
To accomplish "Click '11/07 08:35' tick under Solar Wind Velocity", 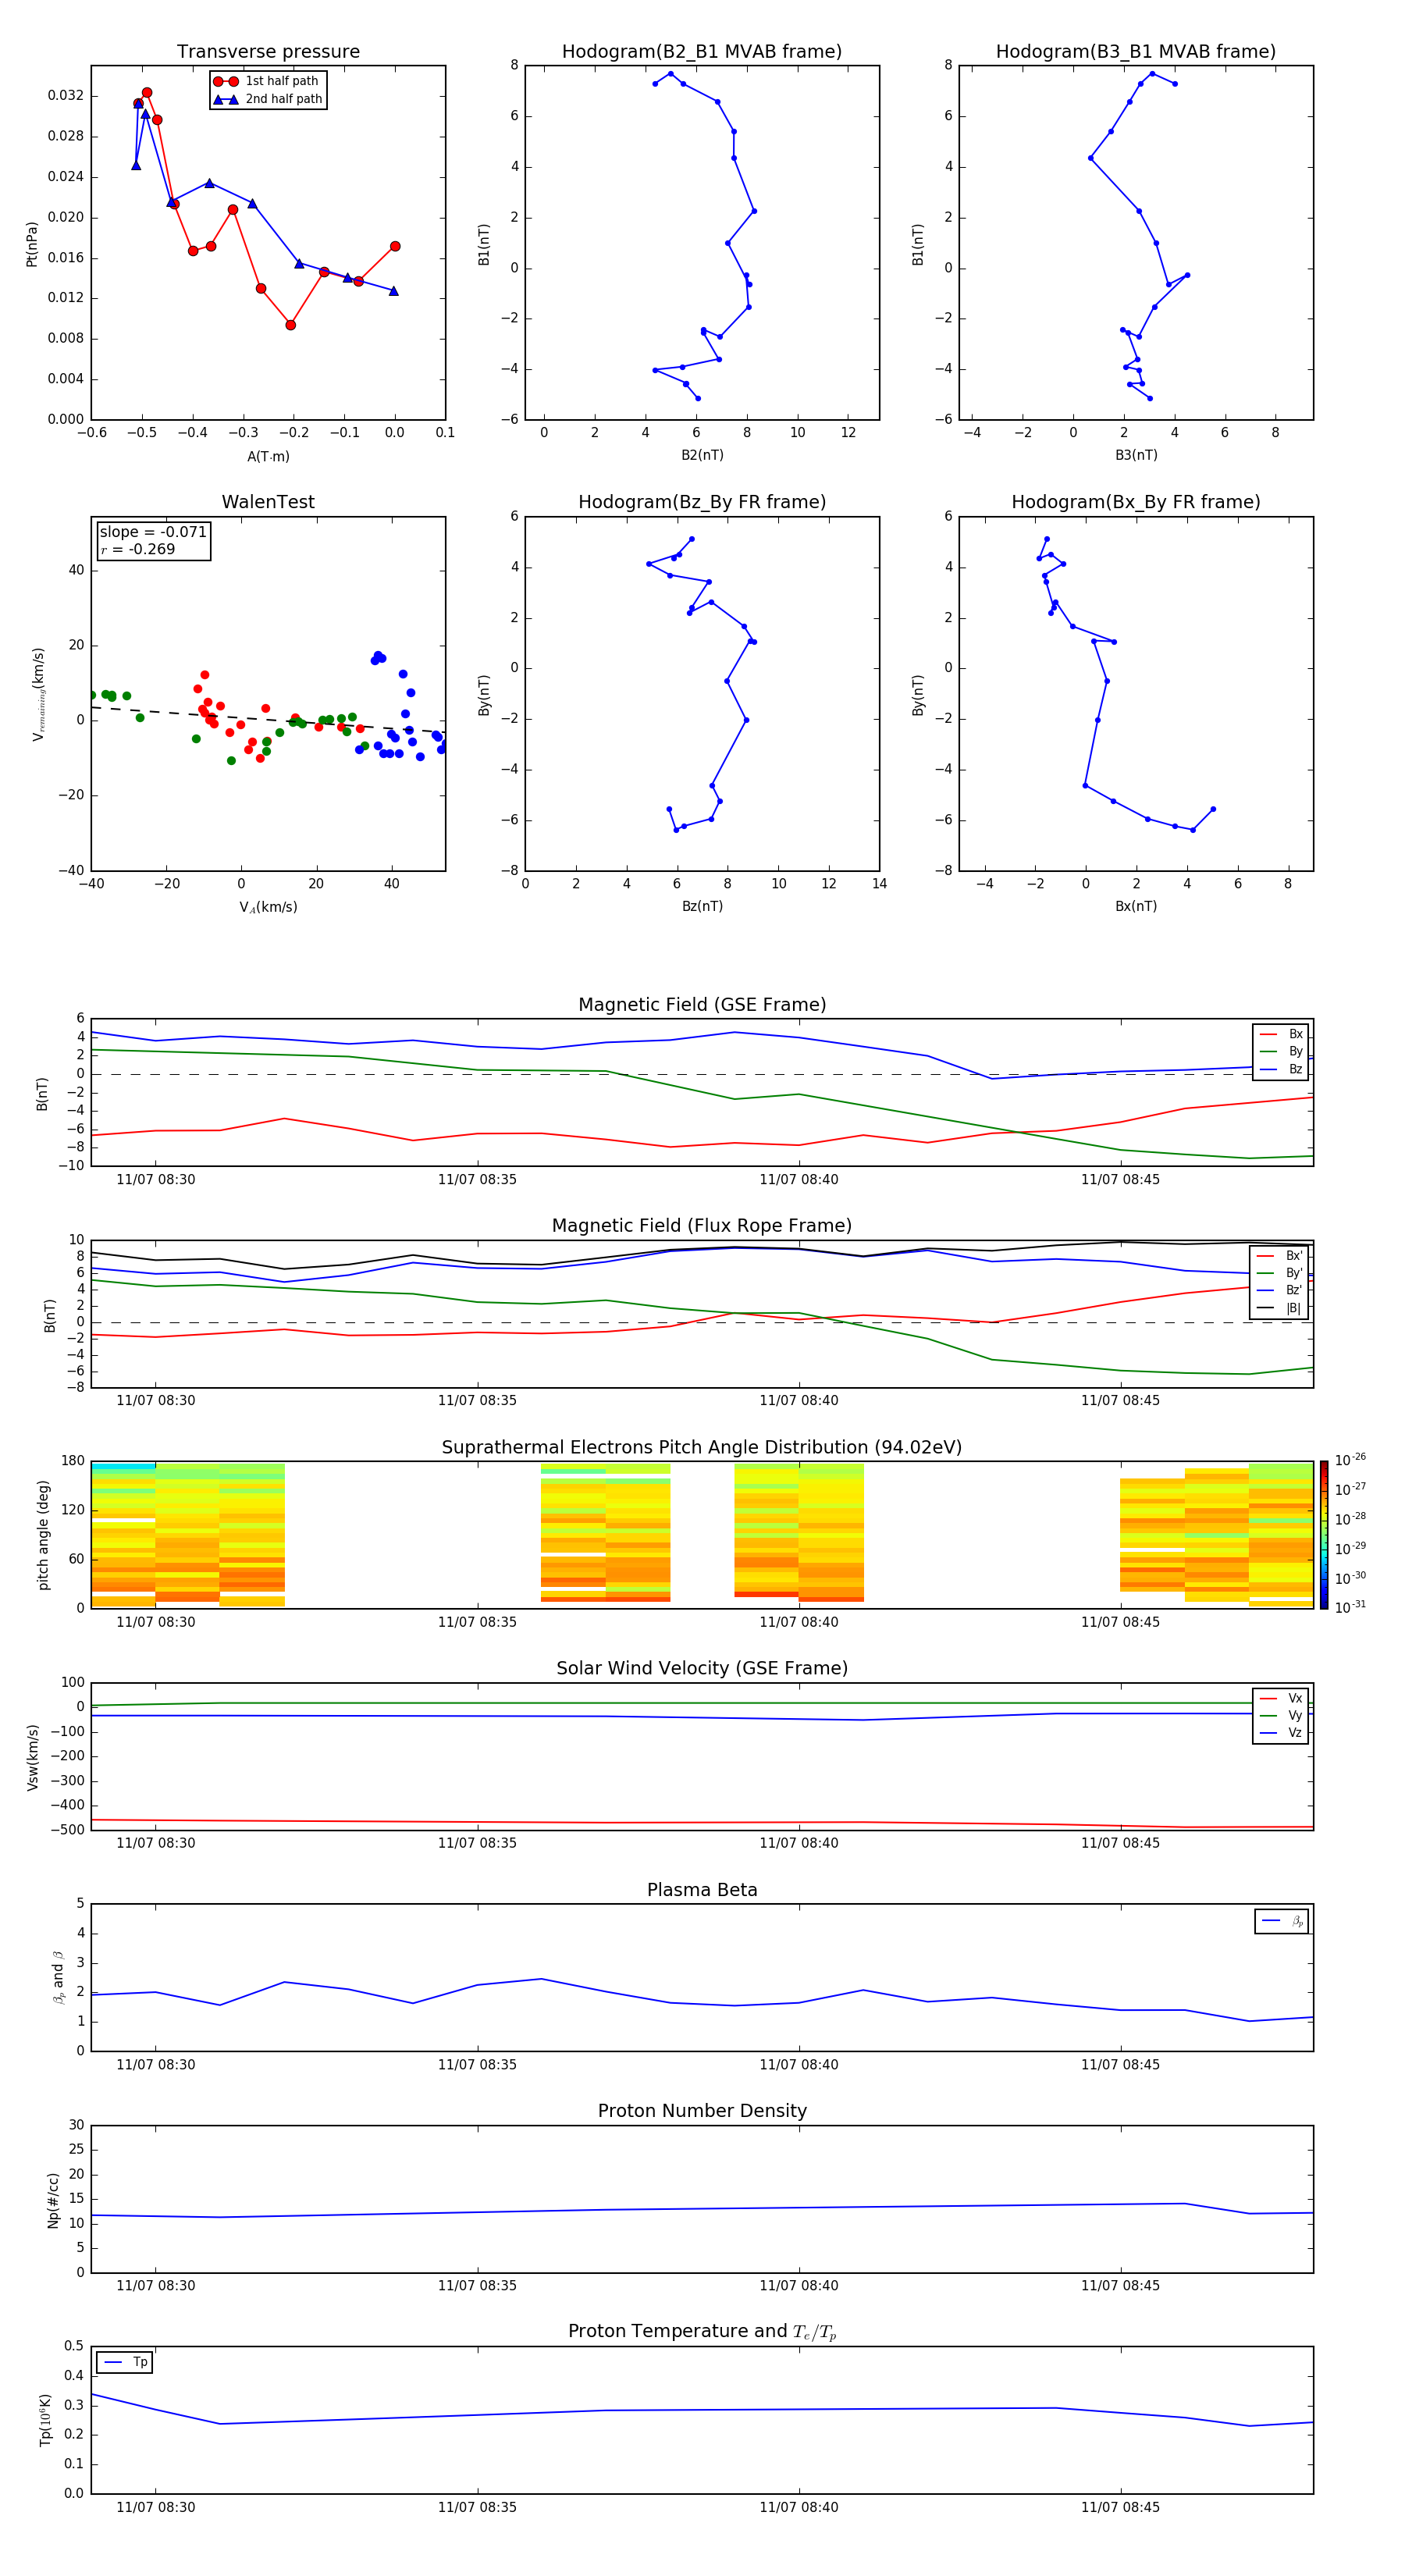I will point(477,1843).
